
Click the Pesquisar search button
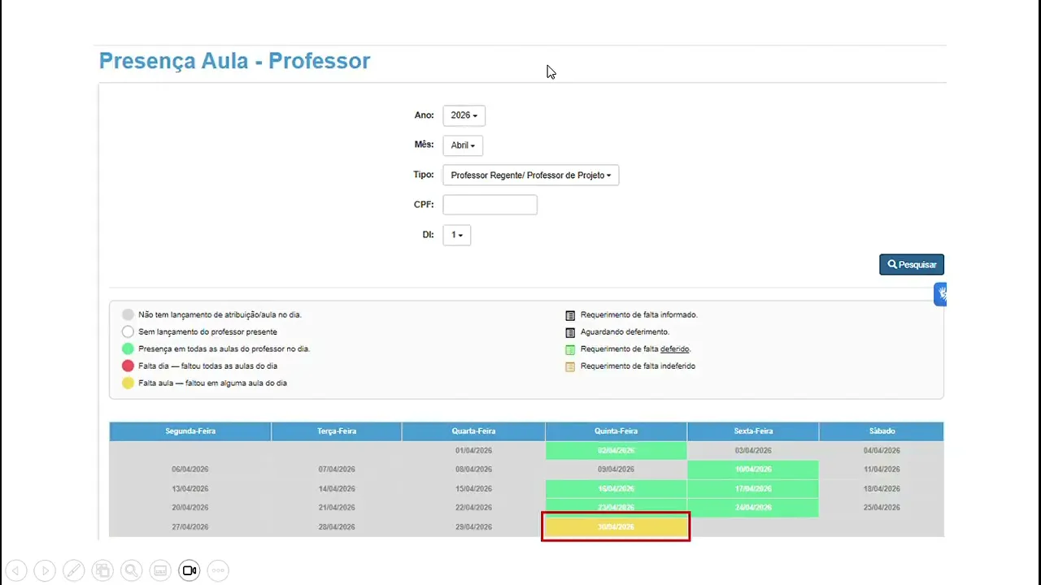coord(912,264)
